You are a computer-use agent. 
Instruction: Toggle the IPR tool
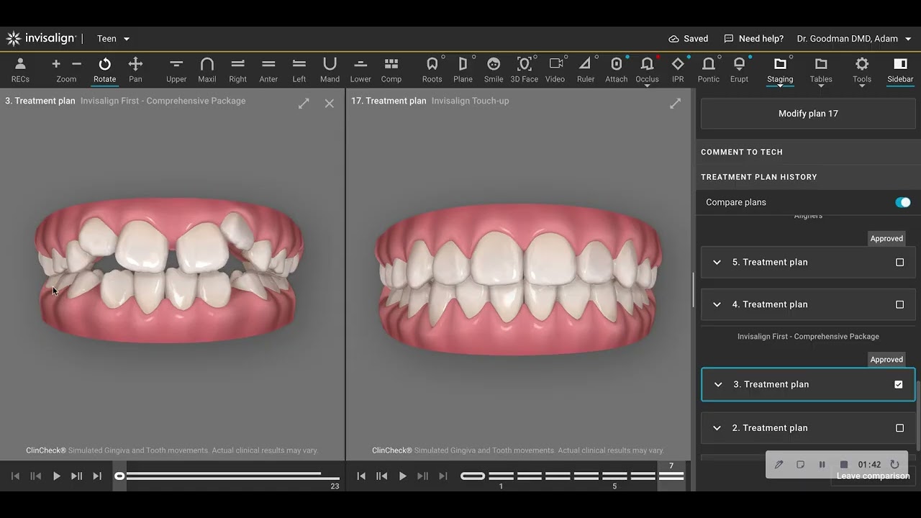[x=678, y=70]
